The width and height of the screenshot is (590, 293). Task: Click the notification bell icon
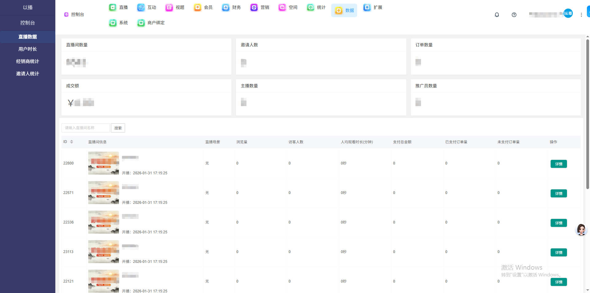coord(497,15)
